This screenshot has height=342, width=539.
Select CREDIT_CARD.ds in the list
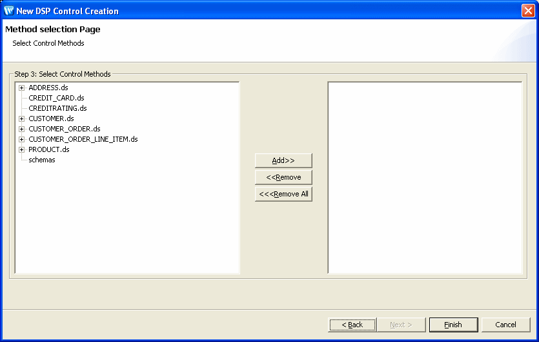pyautogui.click(x=56, y=98)
